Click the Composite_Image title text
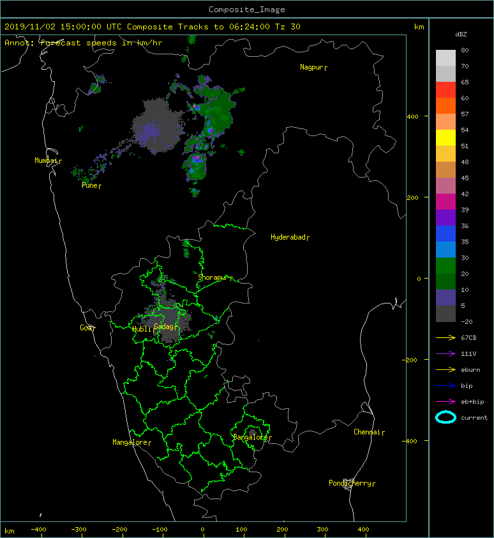The height and width of the screenshot is (538, 494). [x=247, y=10]
